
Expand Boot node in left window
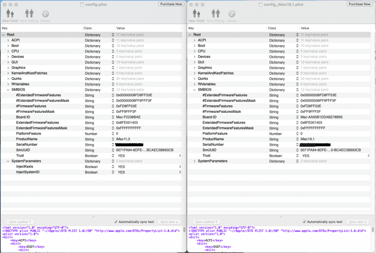(8, 46)
